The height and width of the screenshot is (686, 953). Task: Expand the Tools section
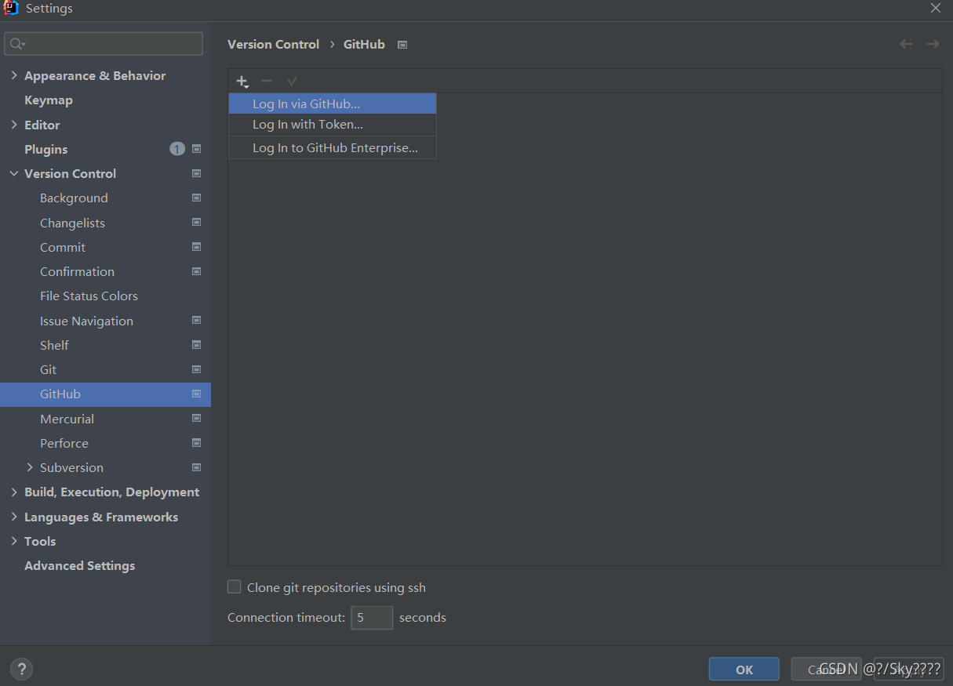pos(14,541)
